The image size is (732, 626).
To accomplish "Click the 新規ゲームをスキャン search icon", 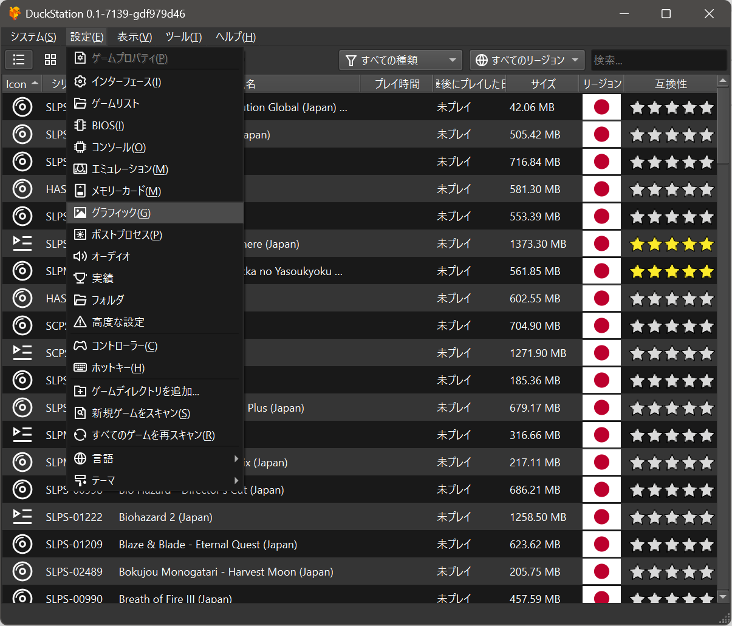I will point(80,413).
